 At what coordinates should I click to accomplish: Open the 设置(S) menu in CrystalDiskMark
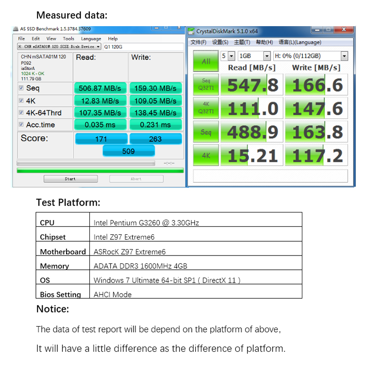[220, 42]
